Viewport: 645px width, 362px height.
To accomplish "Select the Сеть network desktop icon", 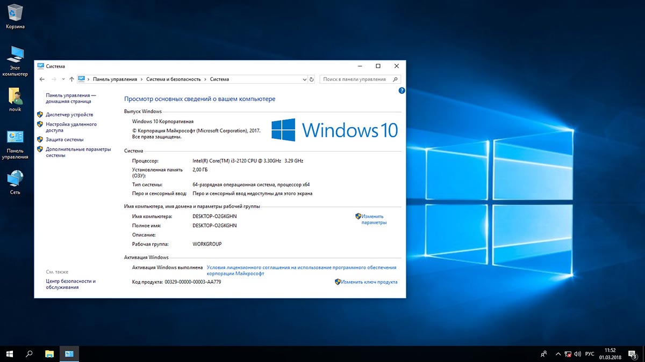I will click(x=15, y=182).
